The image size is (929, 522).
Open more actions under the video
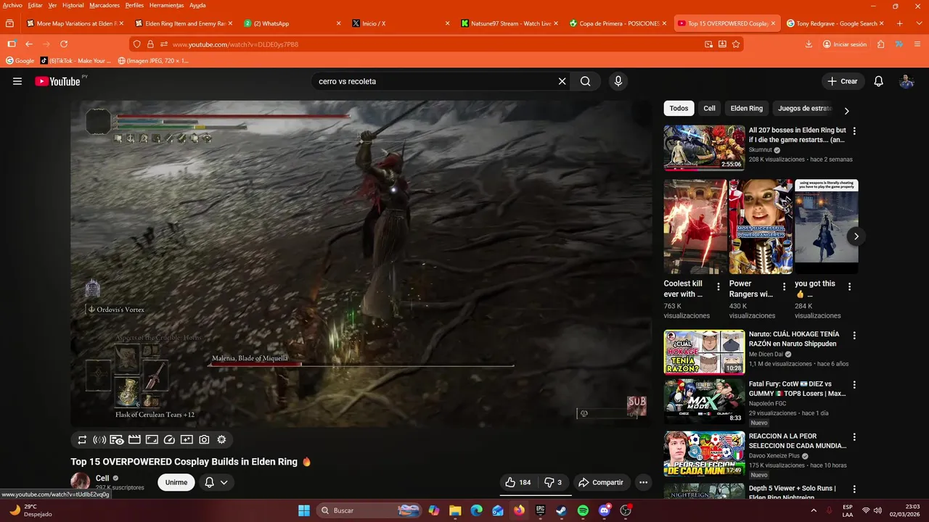point(643,482)
